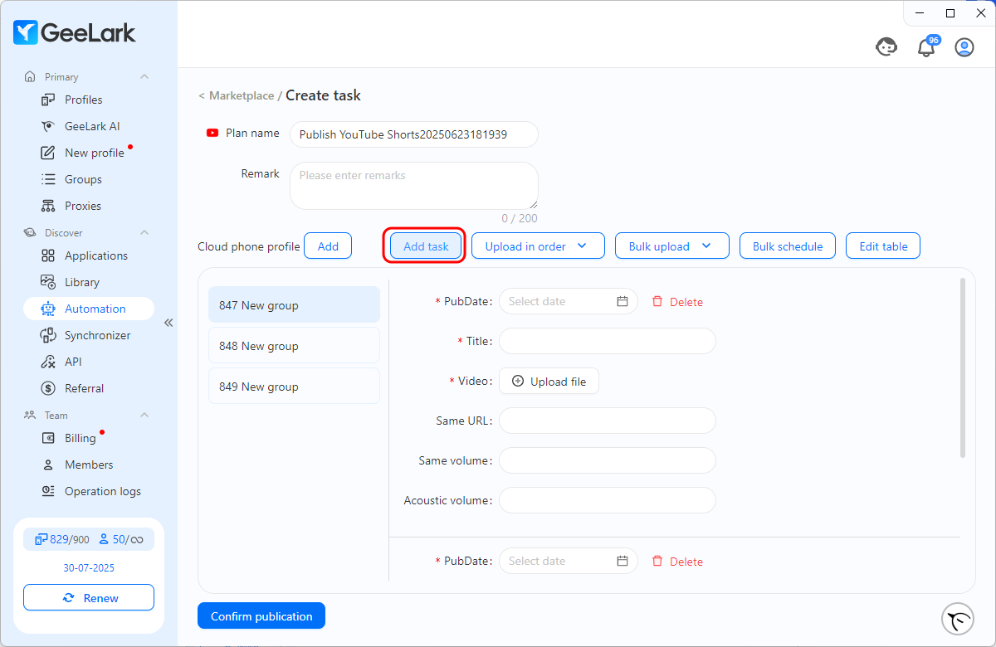This screenshot has height=647, width=996.
Task: Click the task list vertical scrollbar
Action: 963,367
